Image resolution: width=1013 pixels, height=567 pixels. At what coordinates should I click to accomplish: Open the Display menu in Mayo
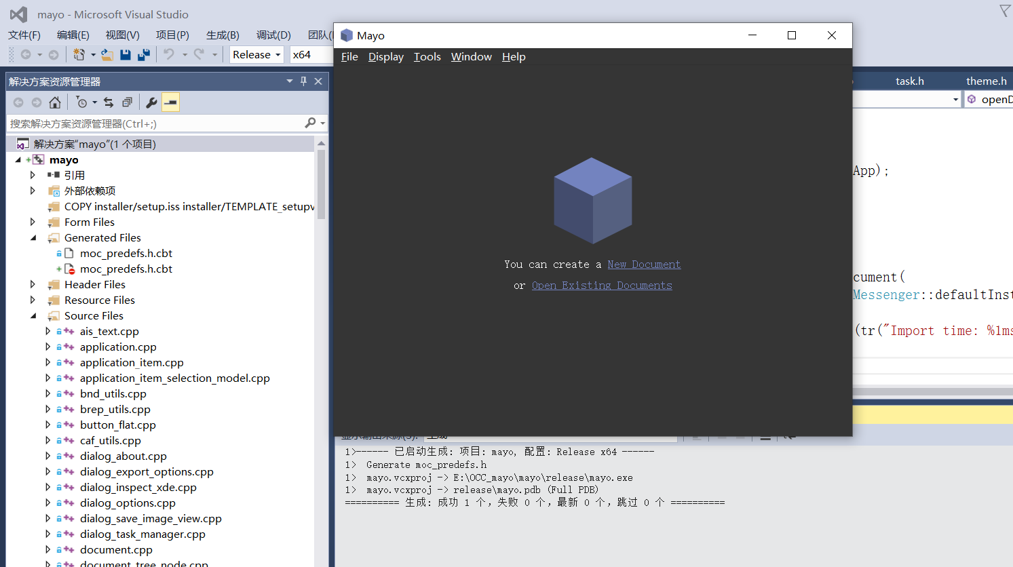(385, 57)
